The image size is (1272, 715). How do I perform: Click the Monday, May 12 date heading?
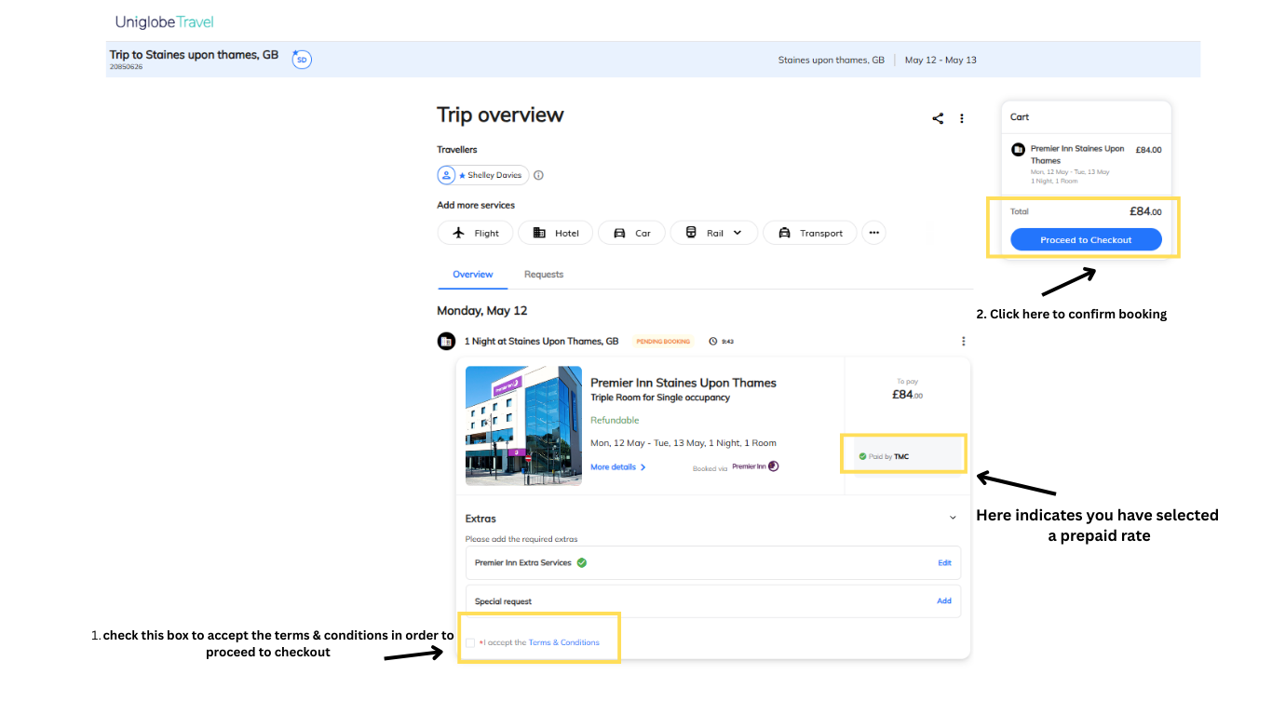click(x=482, y=311)
